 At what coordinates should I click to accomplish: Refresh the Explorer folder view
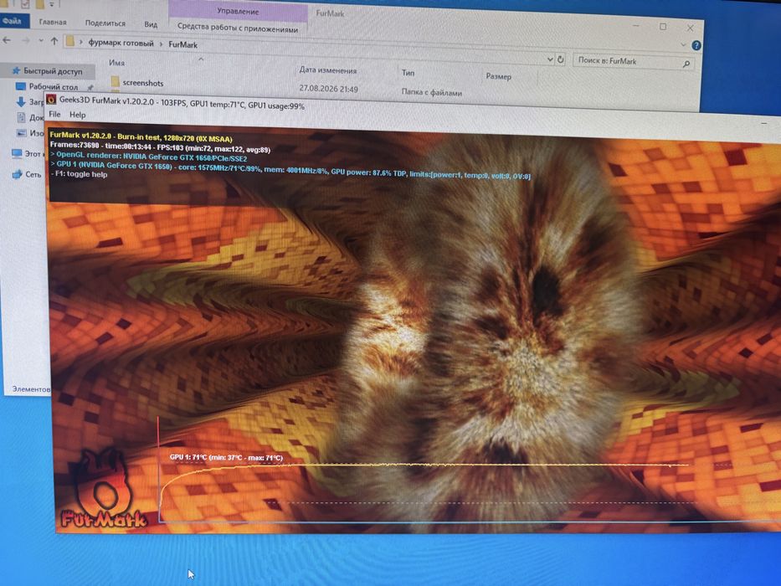click(560, 59)
